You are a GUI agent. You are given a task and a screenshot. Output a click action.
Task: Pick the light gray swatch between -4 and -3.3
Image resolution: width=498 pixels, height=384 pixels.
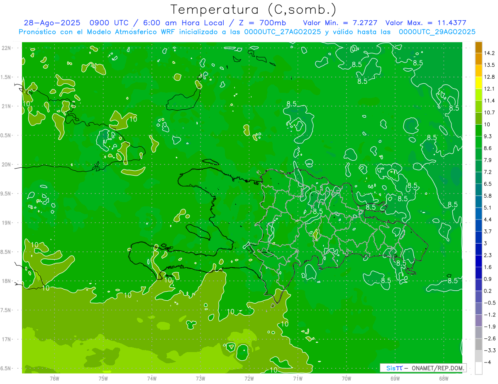coord(478,356)
